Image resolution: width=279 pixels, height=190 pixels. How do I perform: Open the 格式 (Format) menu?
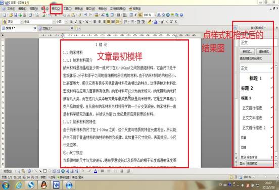[x=56, y=9]
